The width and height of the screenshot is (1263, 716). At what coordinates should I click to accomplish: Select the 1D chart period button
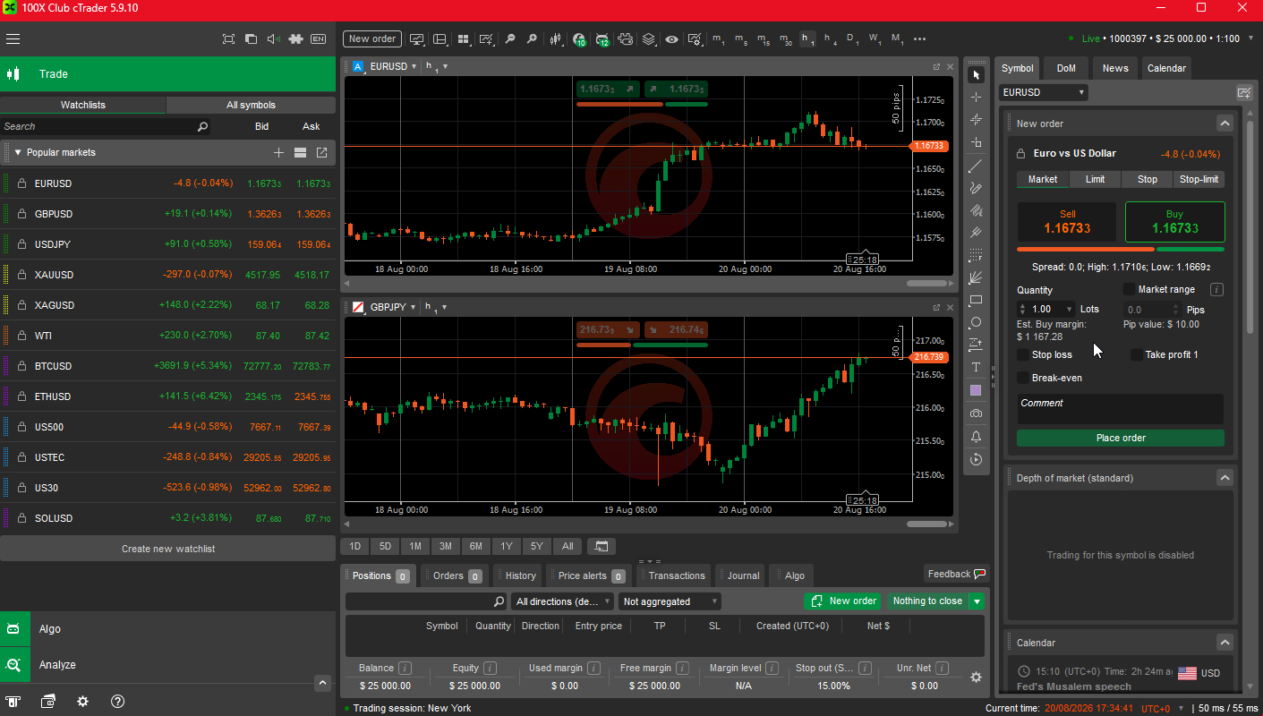(x=354, y=546)
